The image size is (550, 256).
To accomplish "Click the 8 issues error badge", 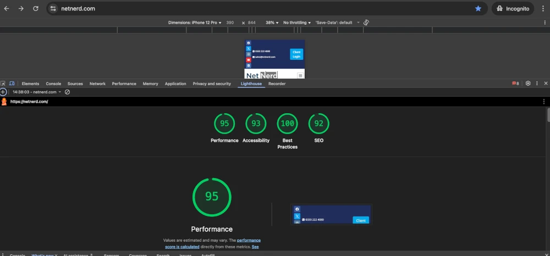I will click(x=515, y=84).
